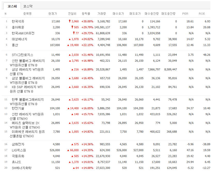The height and width of the screenshot is (173, 214).
Task: Open the 삼화전자 stock link
Action: [x=18, y=144]
